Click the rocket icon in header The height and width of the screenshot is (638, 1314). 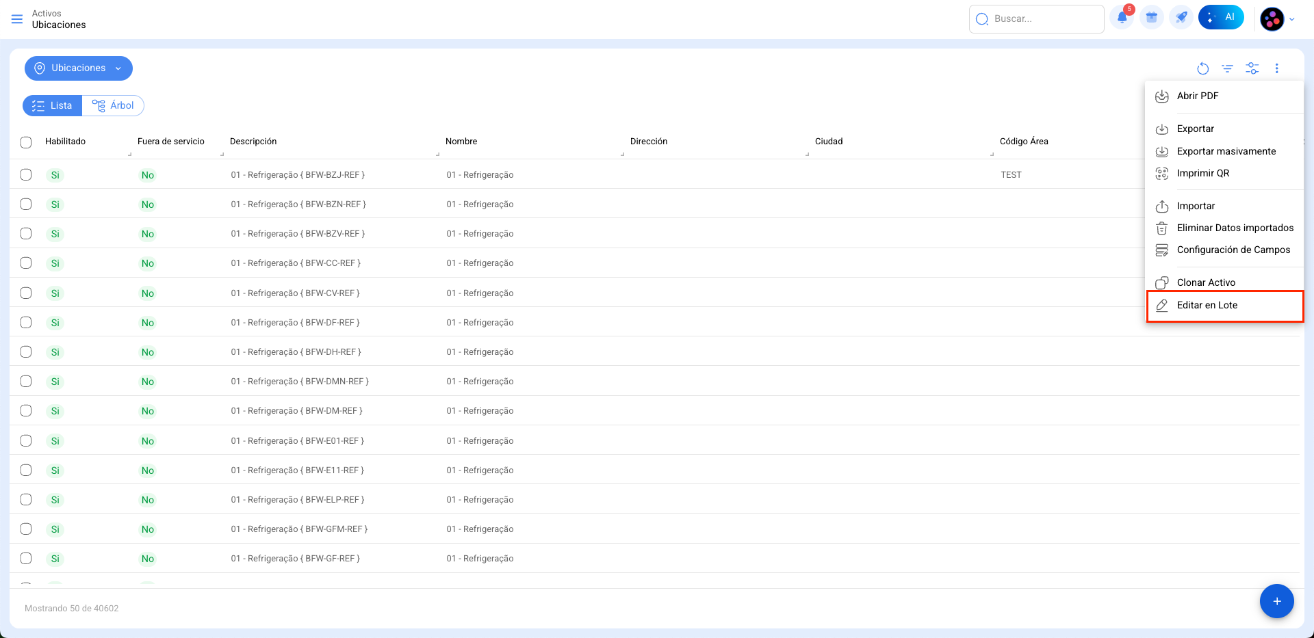(x=1181, y=18)
